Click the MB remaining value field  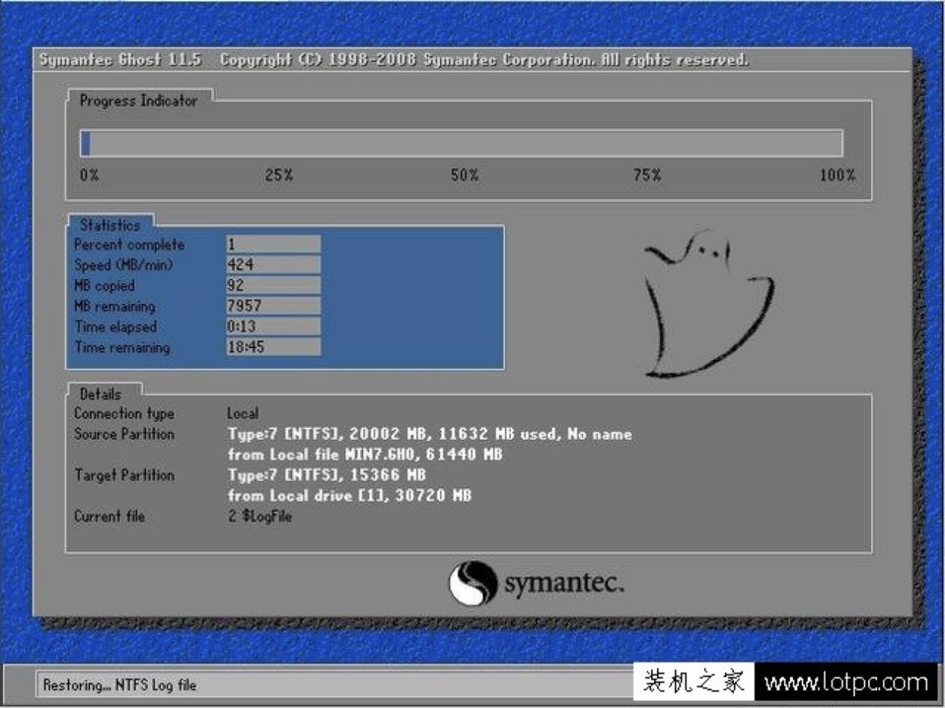[x=273, y=306]
